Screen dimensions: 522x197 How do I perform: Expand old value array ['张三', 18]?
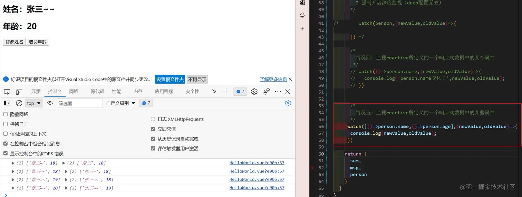click(x=64, y=163)
